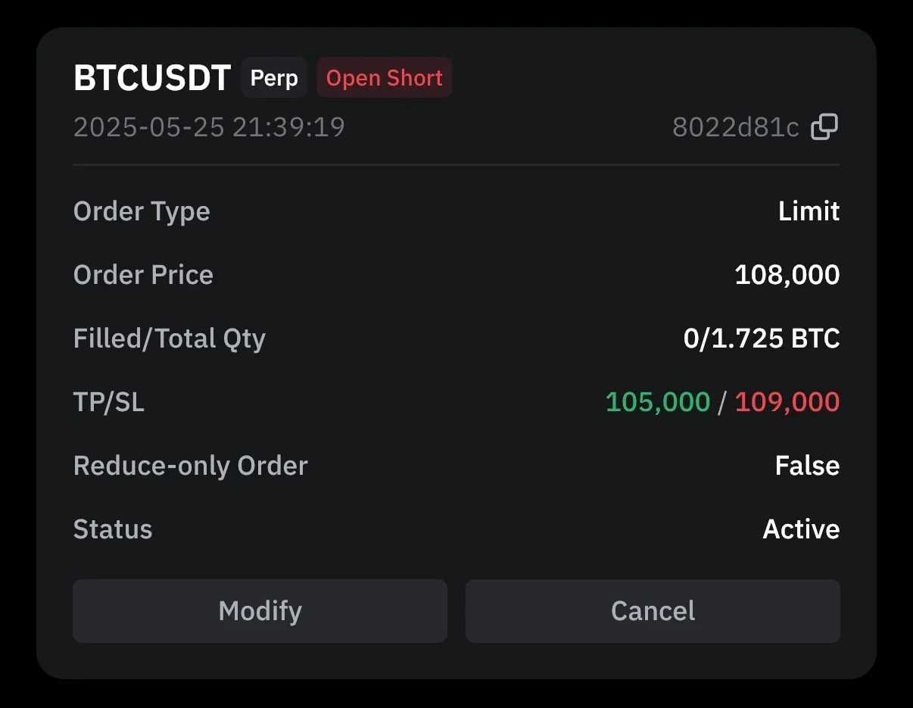
Task: Click the Filled/Total Qty label
Action: coord(170,338)
